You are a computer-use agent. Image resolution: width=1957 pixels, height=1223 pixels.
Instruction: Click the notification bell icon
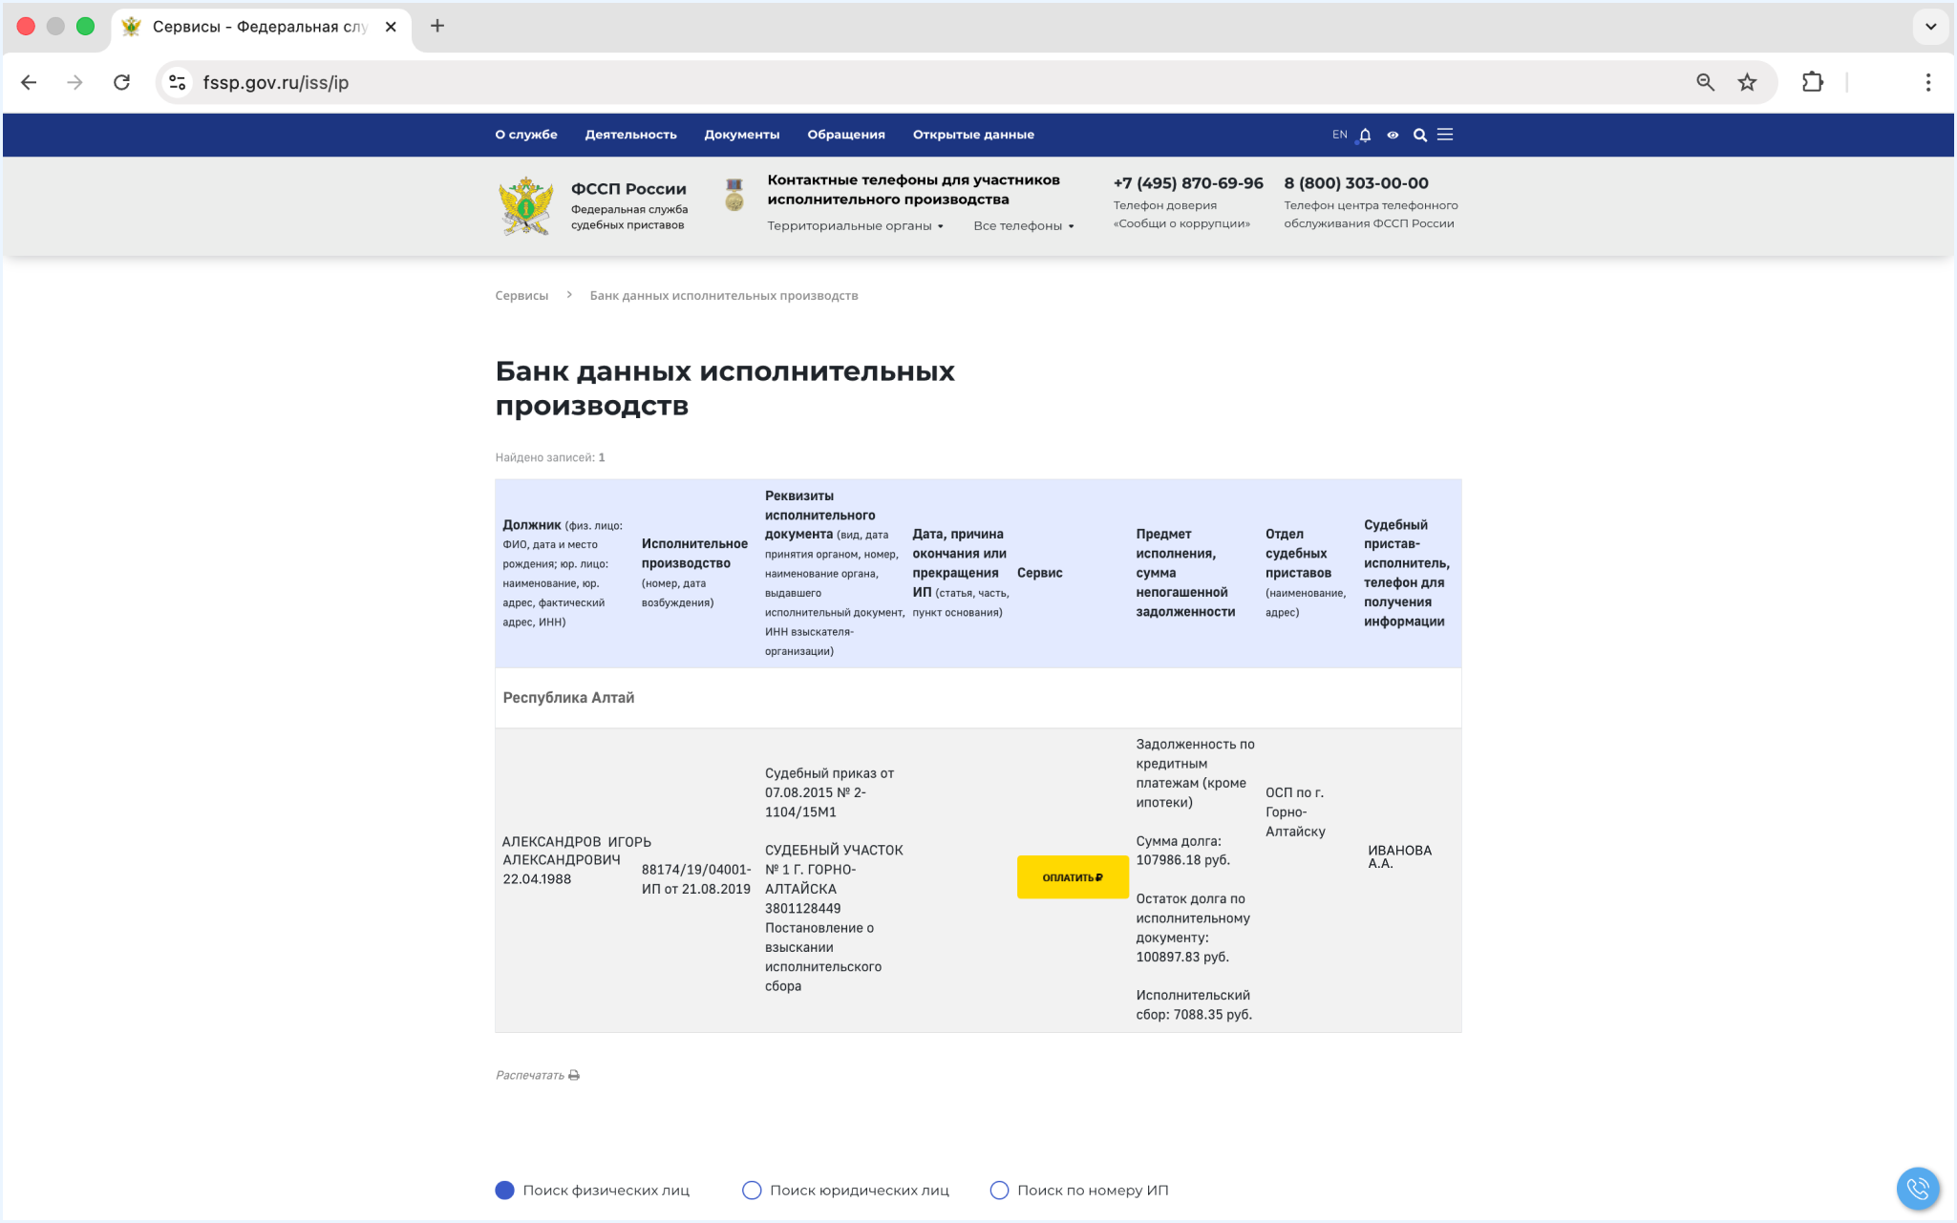pyautogui.click(x=1365, y=135)
